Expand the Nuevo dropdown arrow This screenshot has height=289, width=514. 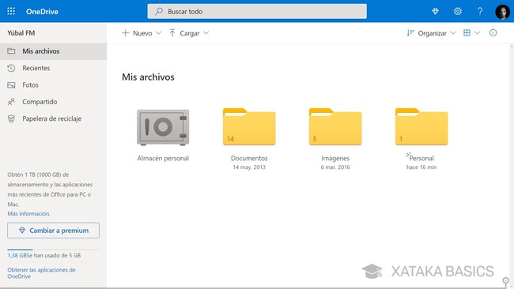[159, 33]
